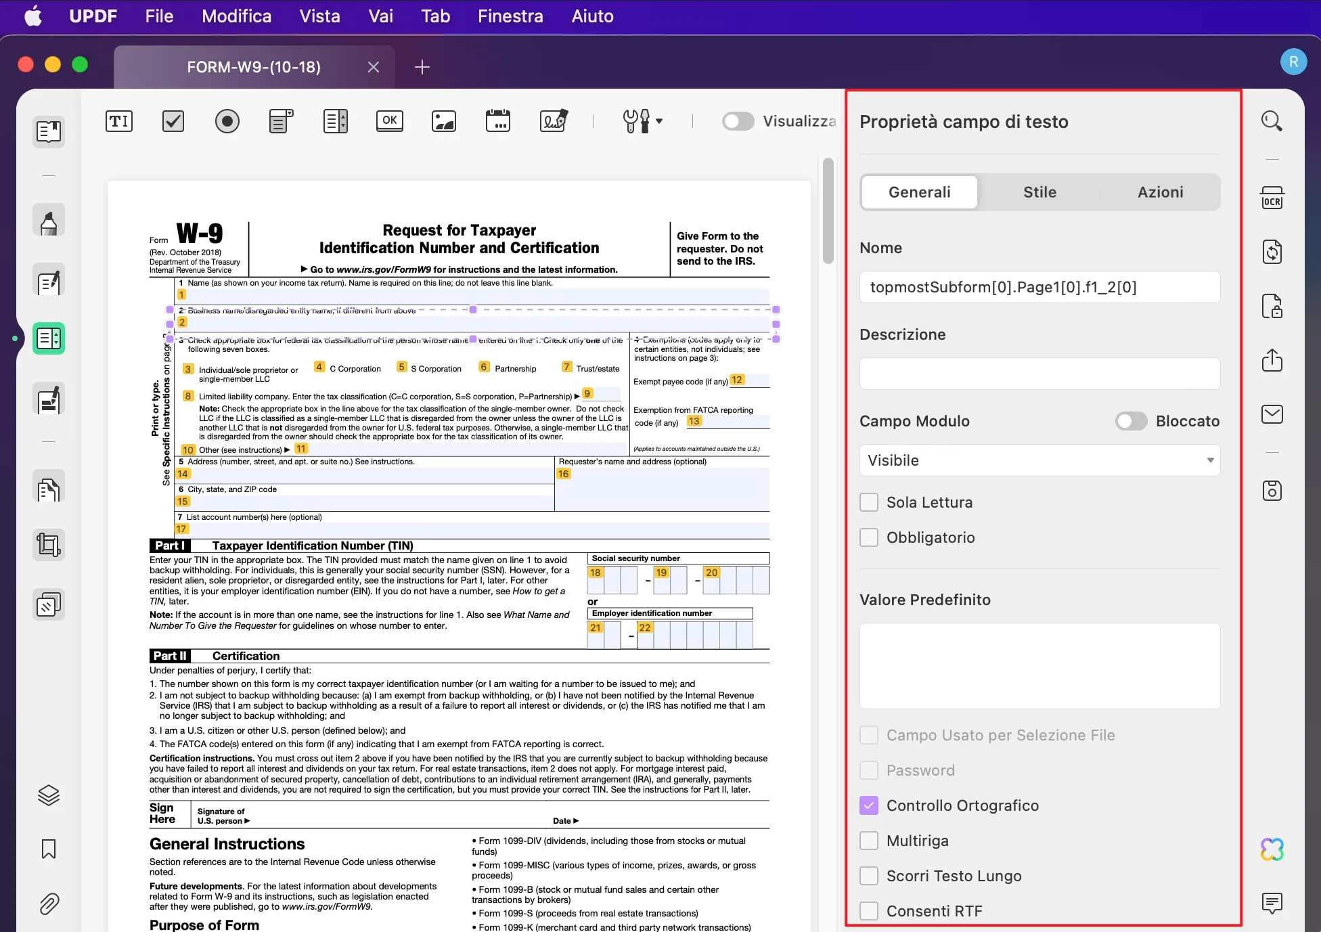Image resolution: width=1321 pixels, height=932 pixels.
Task: Save as Other floppy icon
Action: point(1272,491)
